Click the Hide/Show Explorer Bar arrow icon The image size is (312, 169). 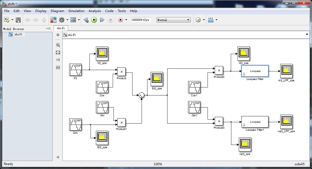pyautogui.click(x=58, y=35)
